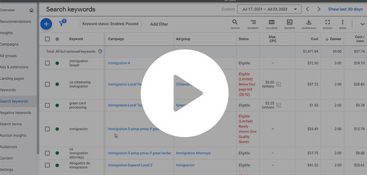Open the filter funnel icon
Viewport: 367px width, 175px height.
pyautogui.click(x=62, y=23)
